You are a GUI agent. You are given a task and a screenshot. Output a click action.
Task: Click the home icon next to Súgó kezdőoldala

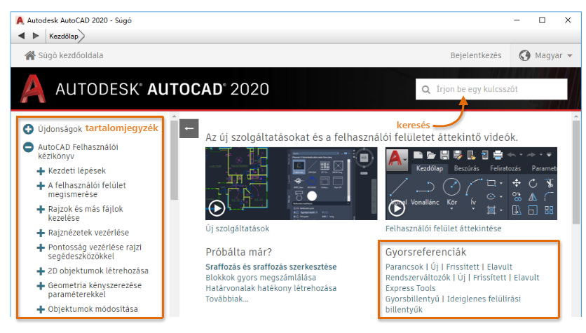(x=30, y=55)
